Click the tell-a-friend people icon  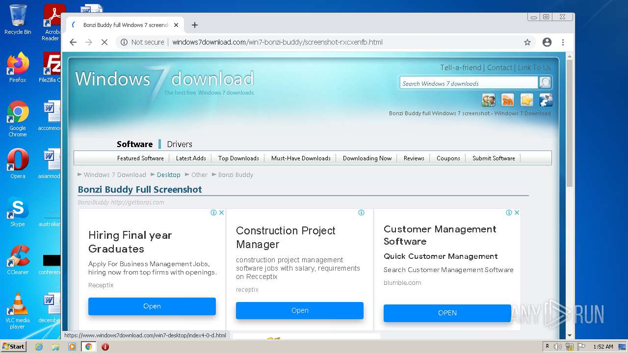(489, 100)
